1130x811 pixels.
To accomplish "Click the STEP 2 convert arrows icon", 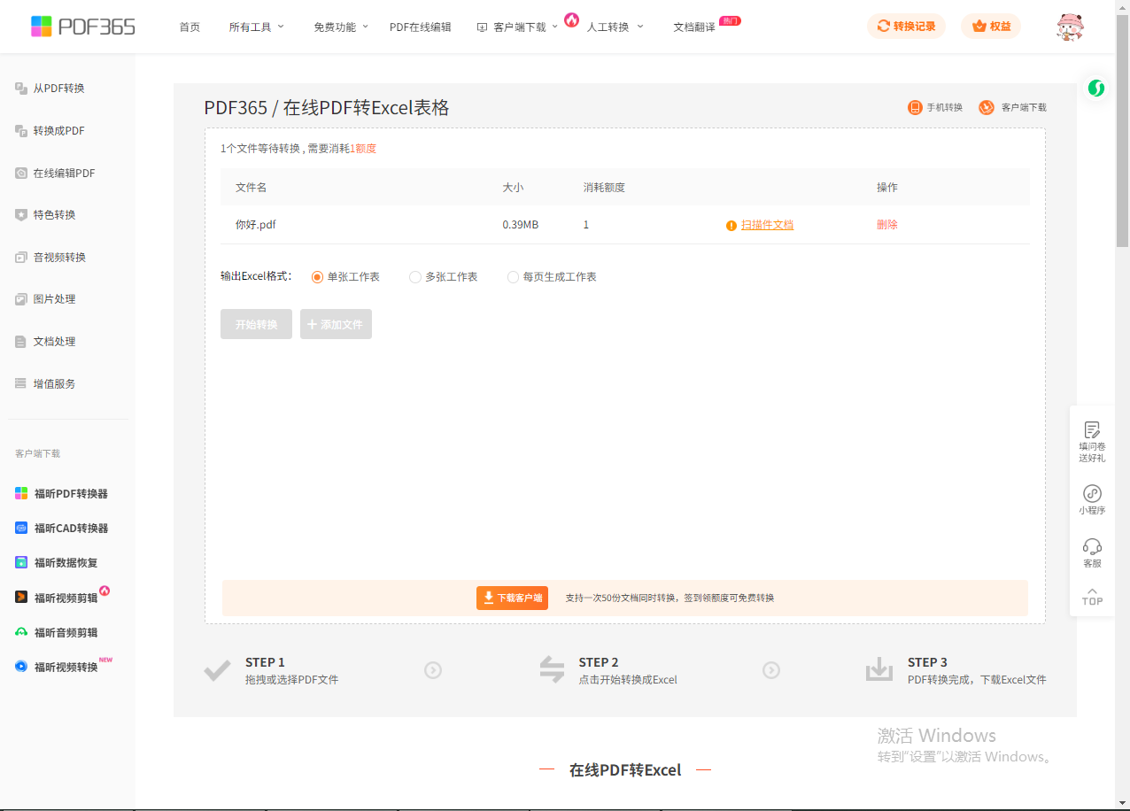I will tap(552, 670).
